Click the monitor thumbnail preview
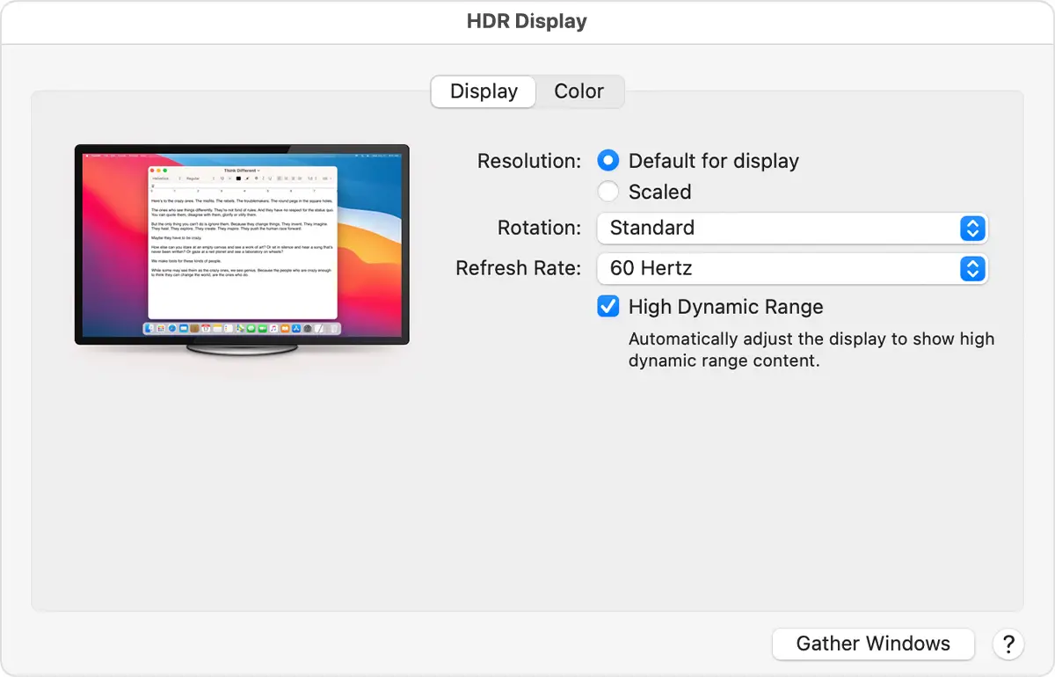This screenshot has height=677, width=1055. pos(242,246)
